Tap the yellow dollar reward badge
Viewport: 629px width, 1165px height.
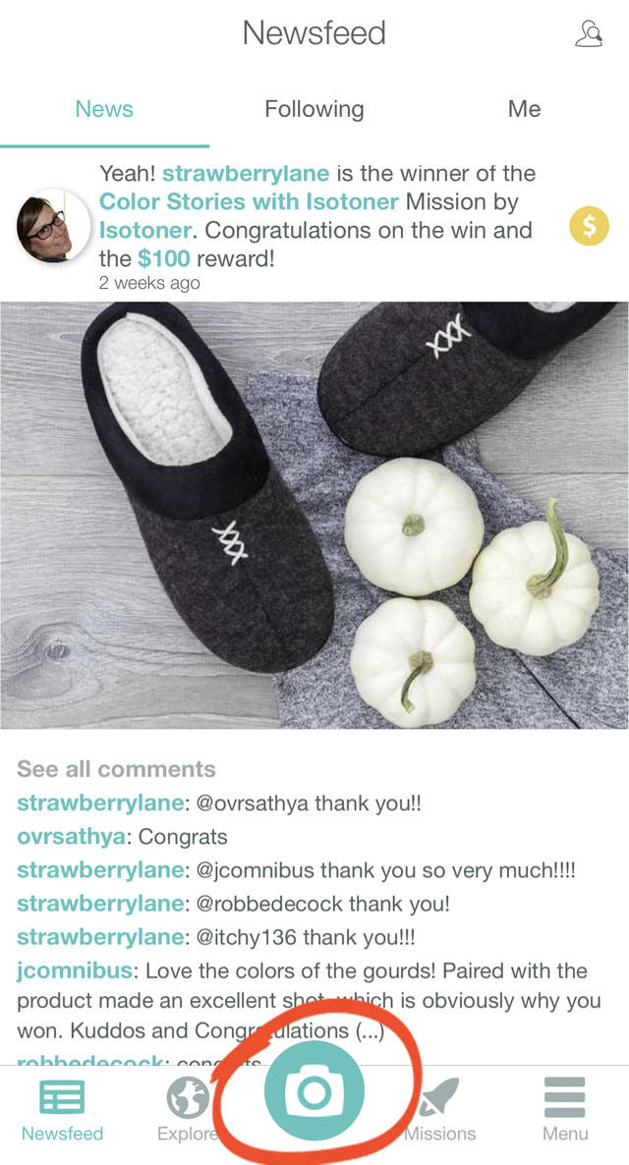[x=589, y=226]
